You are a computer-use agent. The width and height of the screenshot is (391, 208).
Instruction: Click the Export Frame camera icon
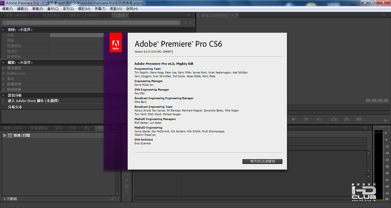(x=359, y=119)
